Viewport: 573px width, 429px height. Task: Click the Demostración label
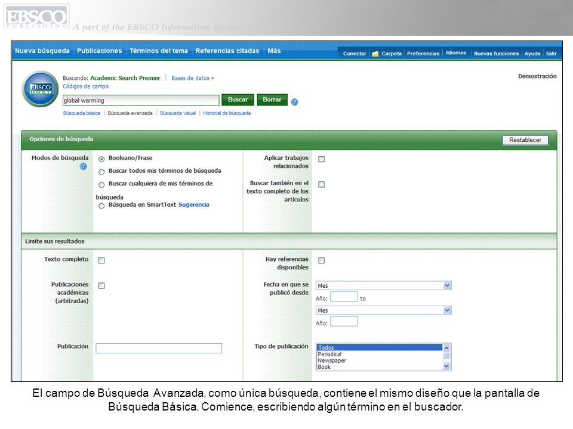pyautogui.click(x=537, y=76)
